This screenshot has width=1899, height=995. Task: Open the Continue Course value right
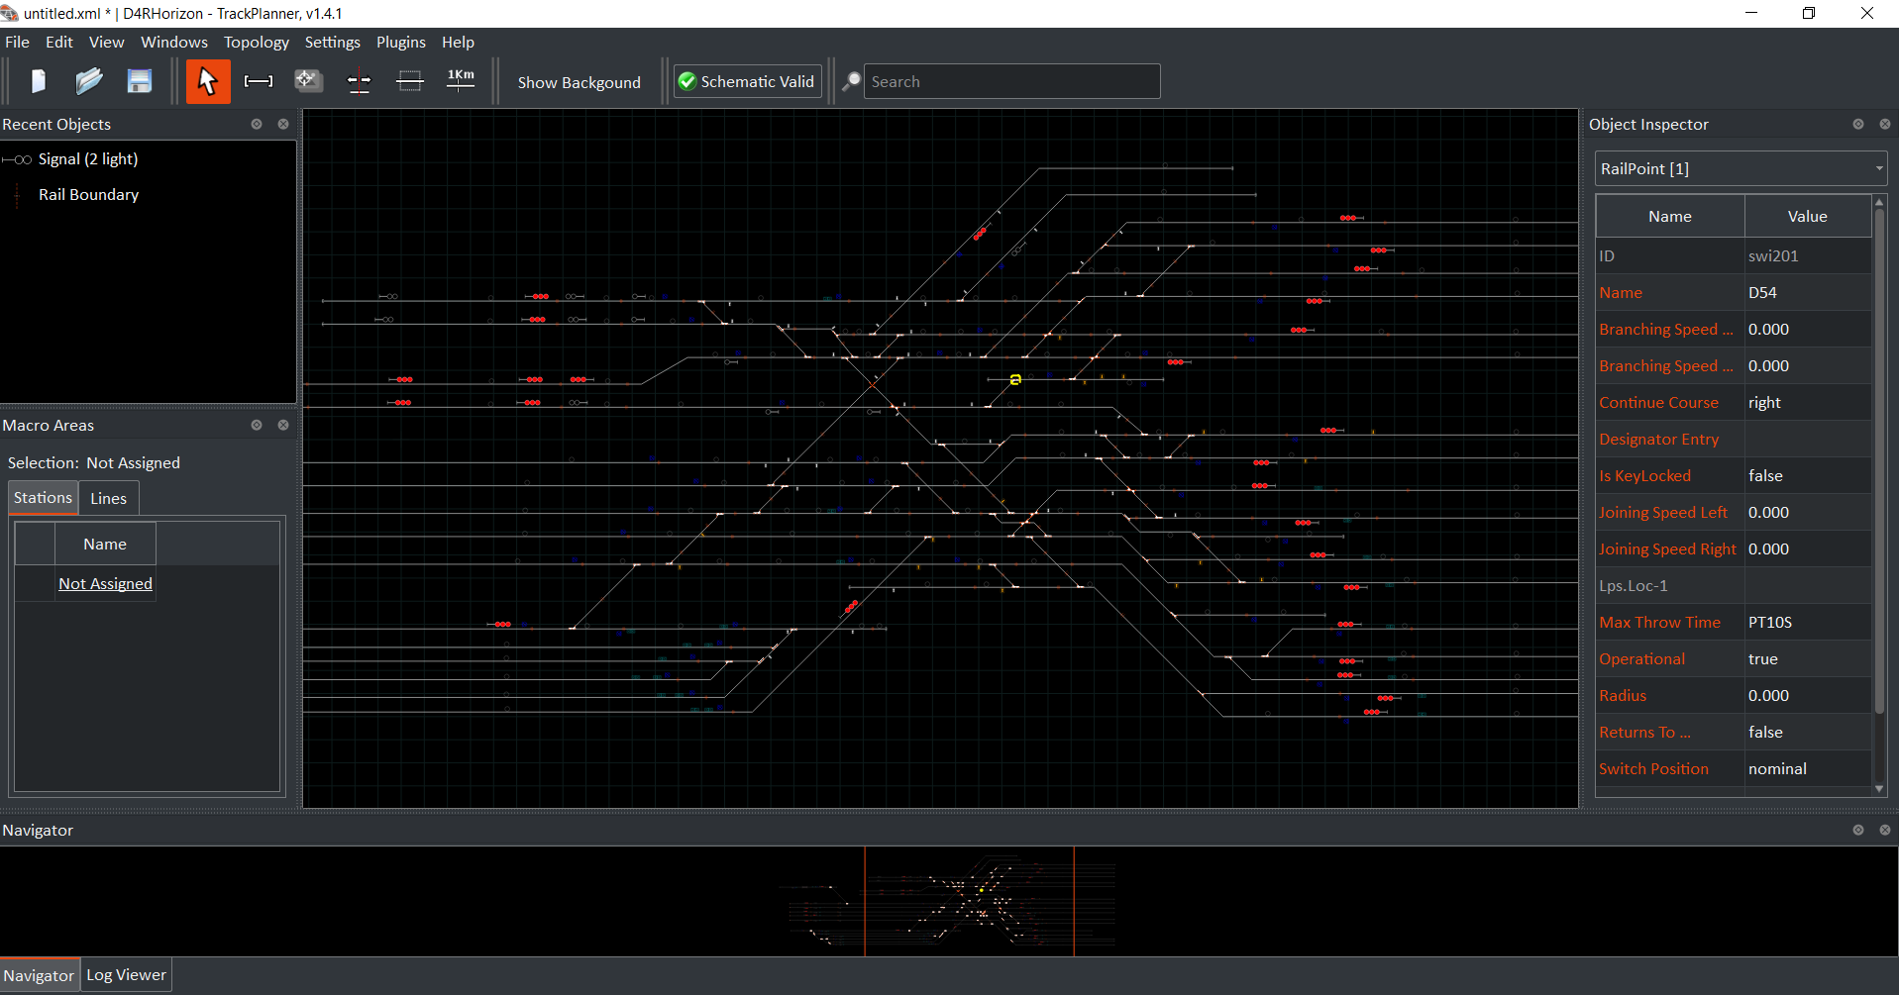click(x=1806, y=403)
